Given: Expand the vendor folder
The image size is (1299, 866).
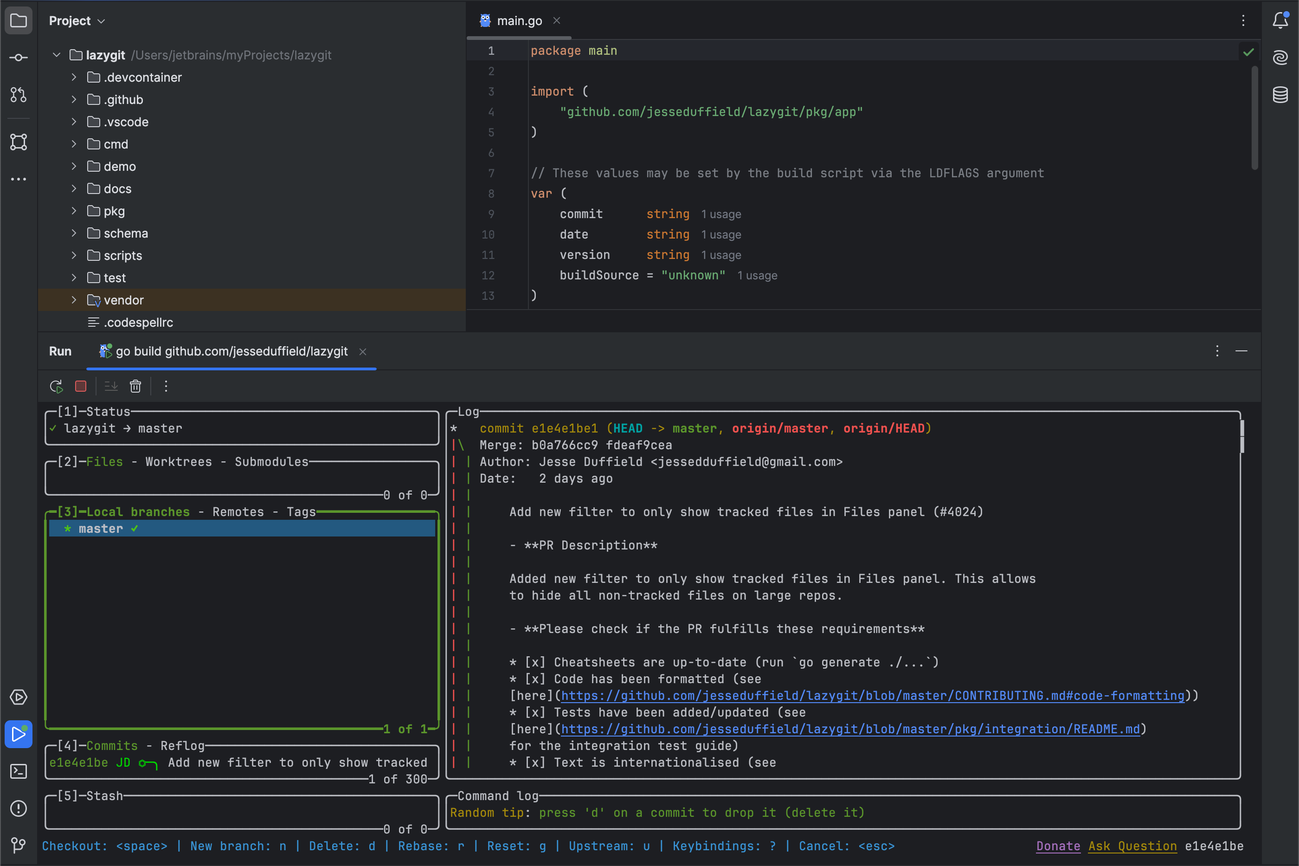Looking at the screenshot, I should tap(74, 300).
